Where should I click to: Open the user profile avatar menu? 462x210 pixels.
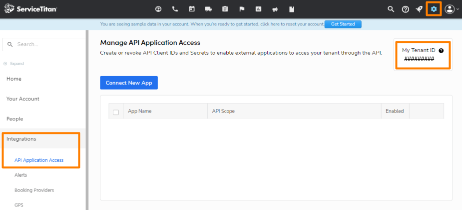[x=452, y=9]
